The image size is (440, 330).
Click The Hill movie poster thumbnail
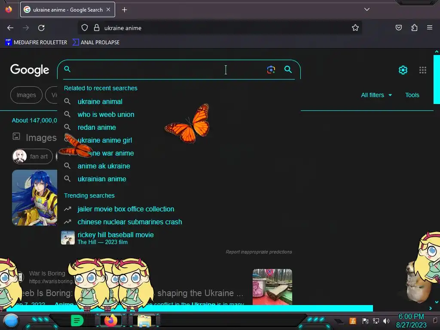click(x=67, y=238)
